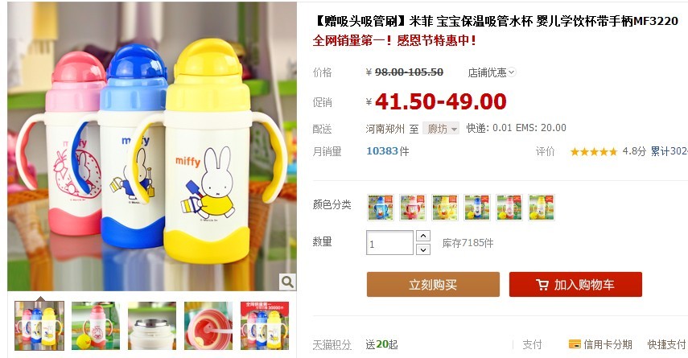Click the five-star rating icons
Screen dimensions: 688x358
pos(593,152)
